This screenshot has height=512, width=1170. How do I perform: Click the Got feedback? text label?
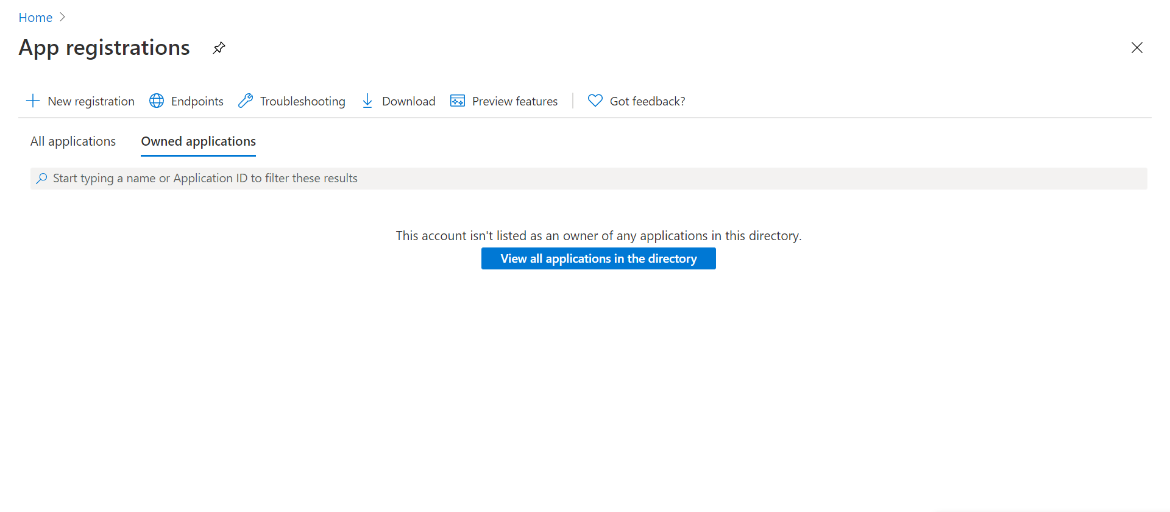pos(647,101)
